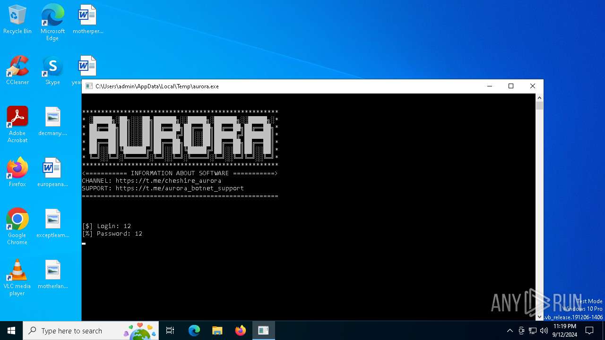Open Task View on the taskbar

(x=170, y=331)
